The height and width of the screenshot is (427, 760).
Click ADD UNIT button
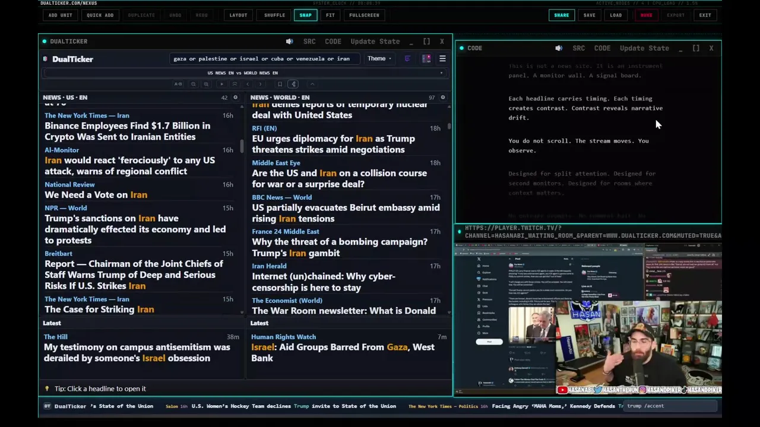pos(60,15)
